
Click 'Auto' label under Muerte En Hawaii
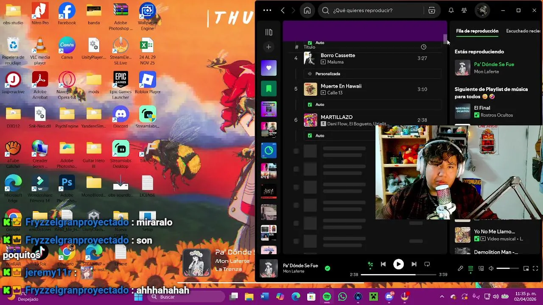[320, 105]
